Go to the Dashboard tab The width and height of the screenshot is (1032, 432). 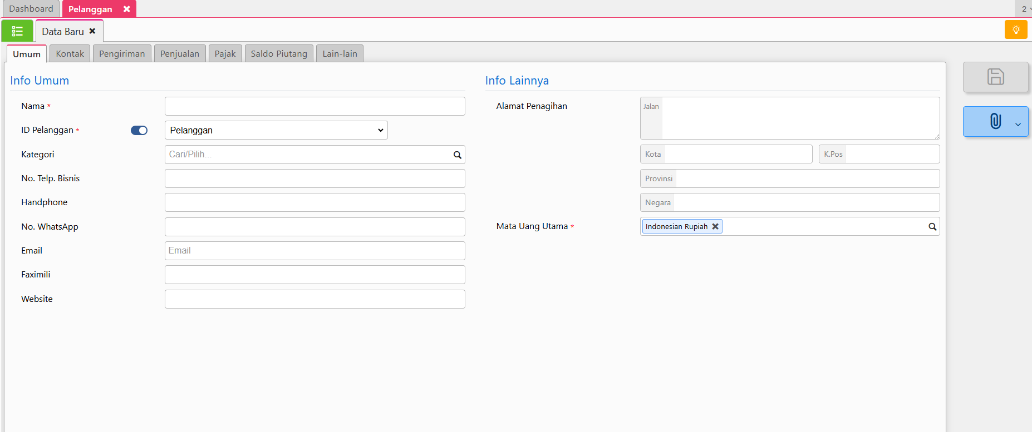click(31, 9)
